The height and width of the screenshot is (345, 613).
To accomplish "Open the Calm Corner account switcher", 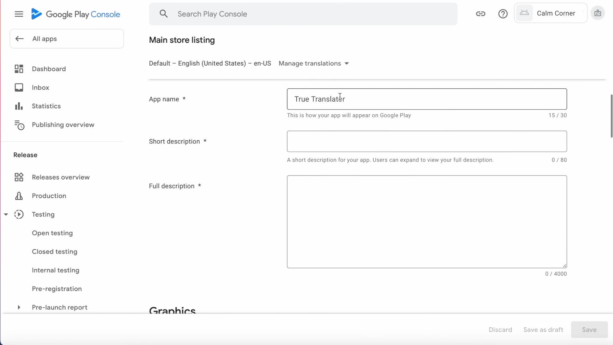I will (x=551, y=13).
